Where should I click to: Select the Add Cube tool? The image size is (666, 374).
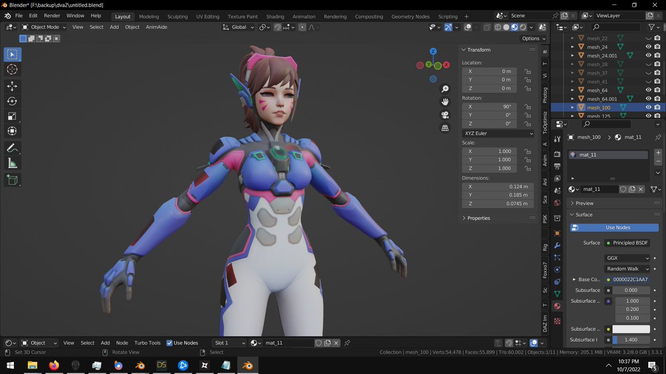click(12, 180)
